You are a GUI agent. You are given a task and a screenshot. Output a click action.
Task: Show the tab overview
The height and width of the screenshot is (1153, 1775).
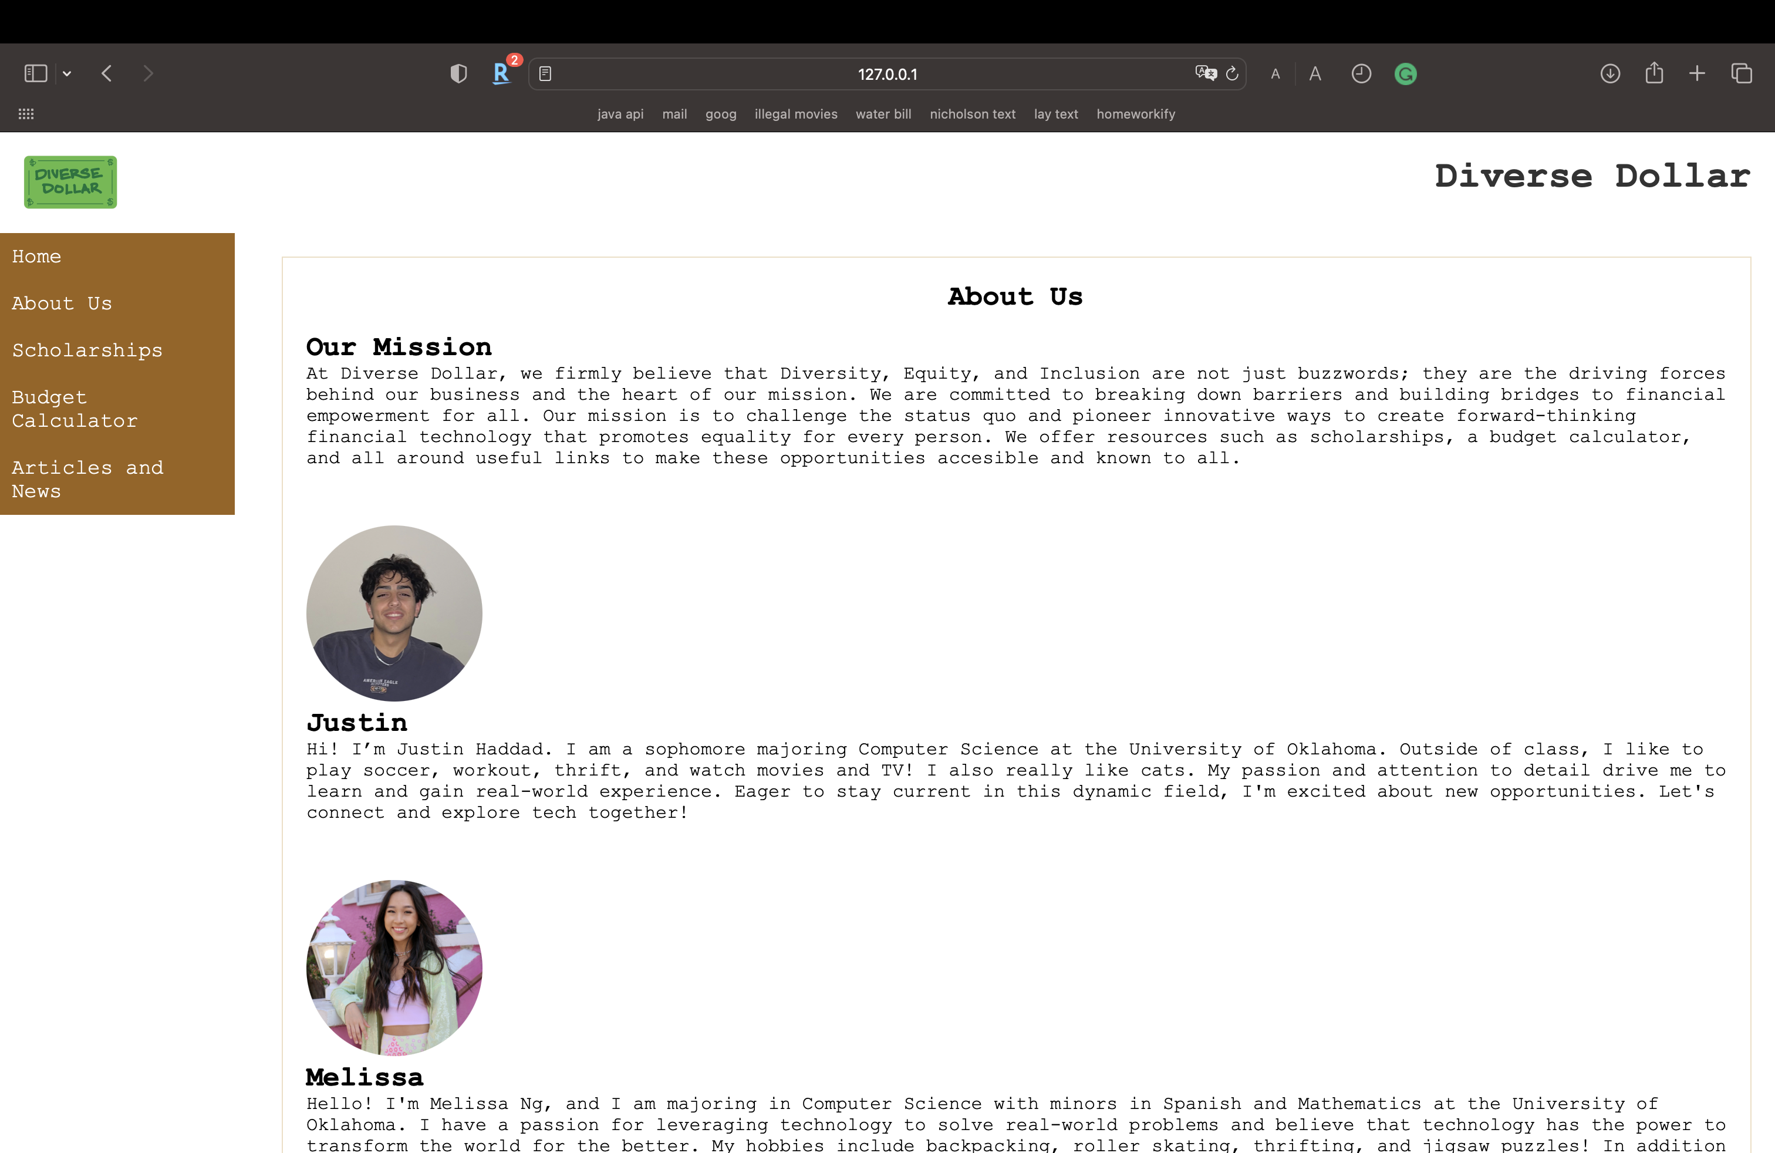(x=1742, y=73)
